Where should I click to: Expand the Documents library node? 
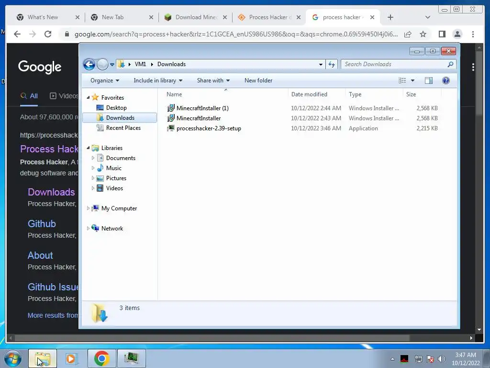point(93,158)
